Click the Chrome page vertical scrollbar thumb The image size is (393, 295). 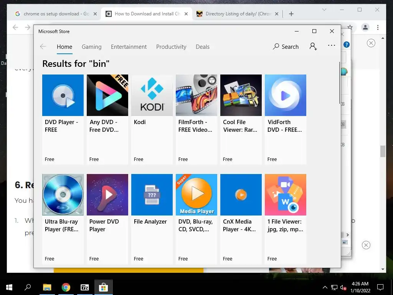pyautogui.click(x=383, y=151)
